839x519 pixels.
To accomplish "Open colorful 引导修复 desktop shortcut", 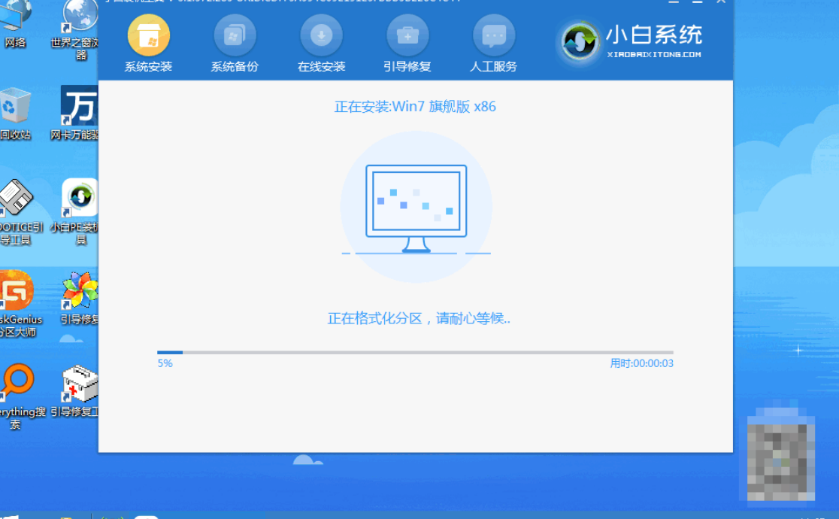I will [x=80, y=298].
